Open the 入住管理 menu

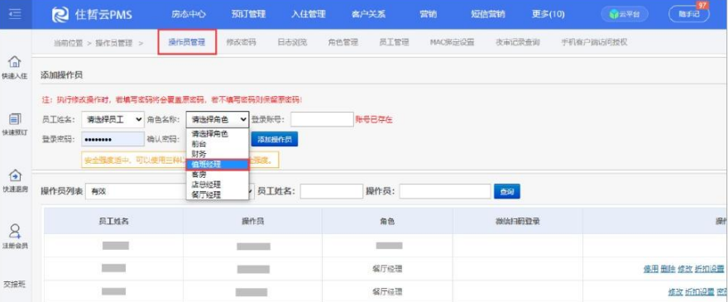pos(309,14)
